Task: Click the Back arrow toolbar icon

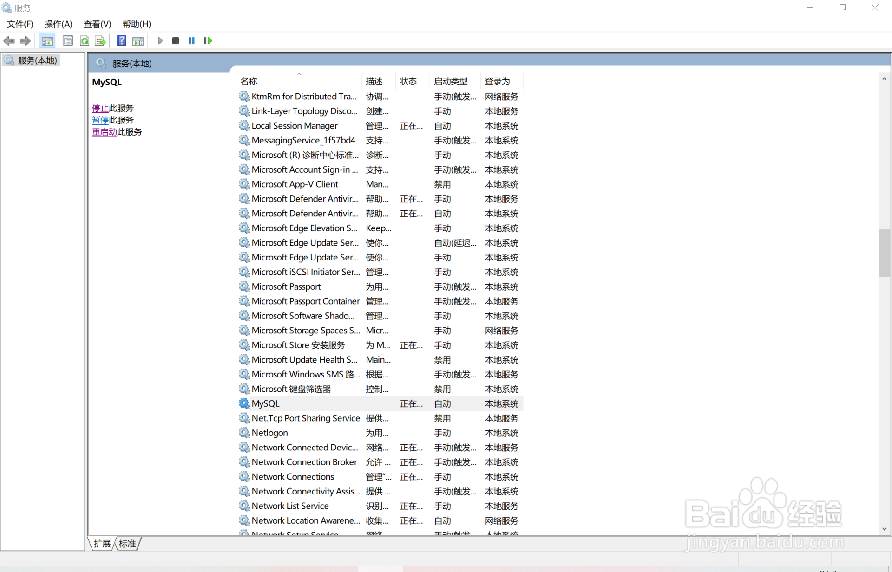Action: [9, 41]
